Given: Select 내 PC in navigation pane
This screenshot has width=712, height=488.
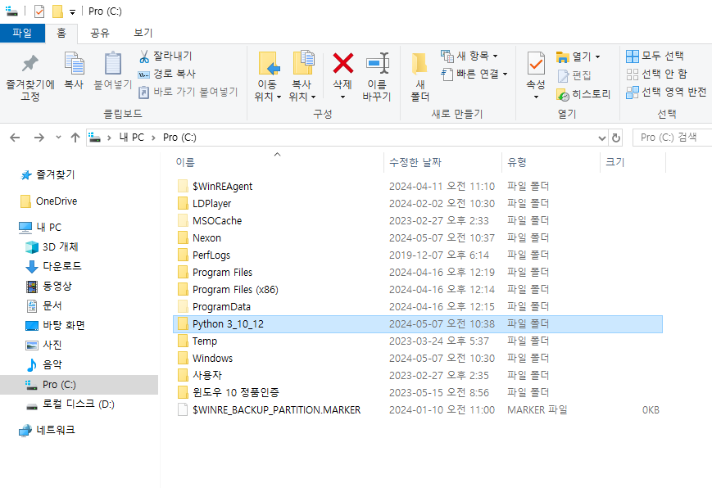Looking at the screenshot, I should (x=40, y=228).
